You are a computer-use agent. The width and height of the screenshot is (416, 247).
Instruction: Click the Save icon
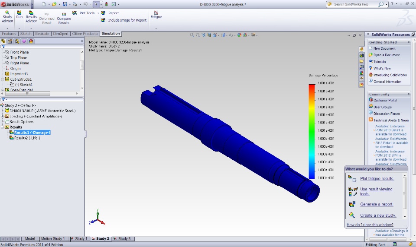coord(65,4)
